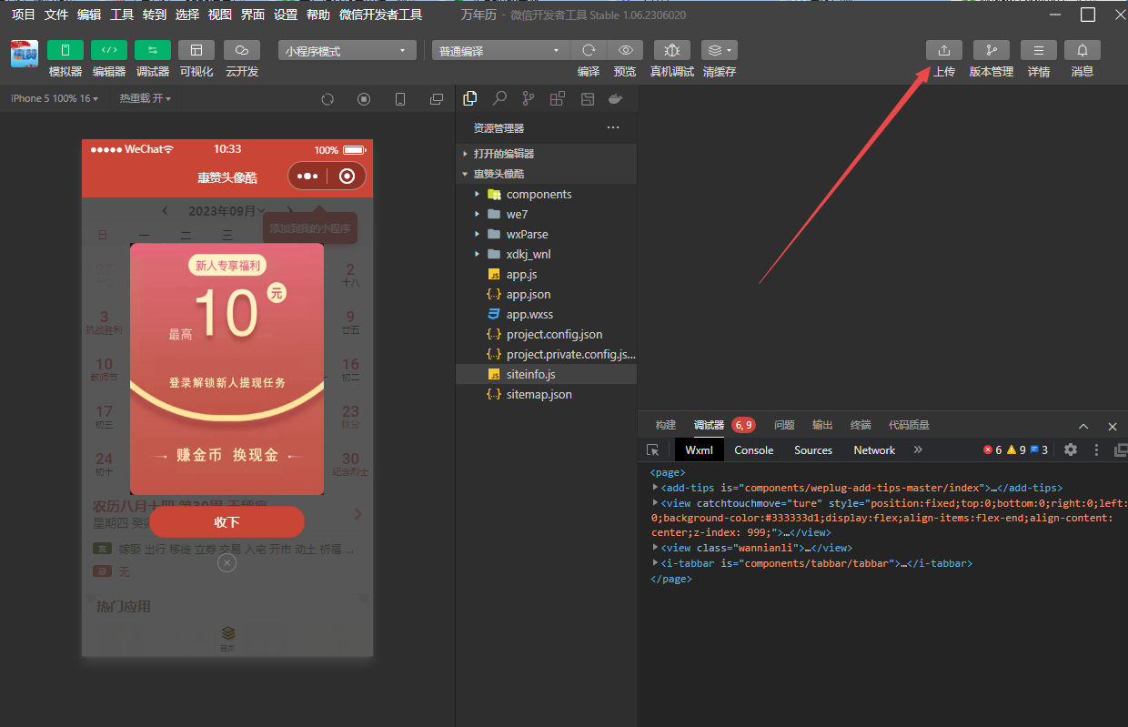Open 版本管理 version control icon
Screen dimensions: 1128x727
point(992,50)
